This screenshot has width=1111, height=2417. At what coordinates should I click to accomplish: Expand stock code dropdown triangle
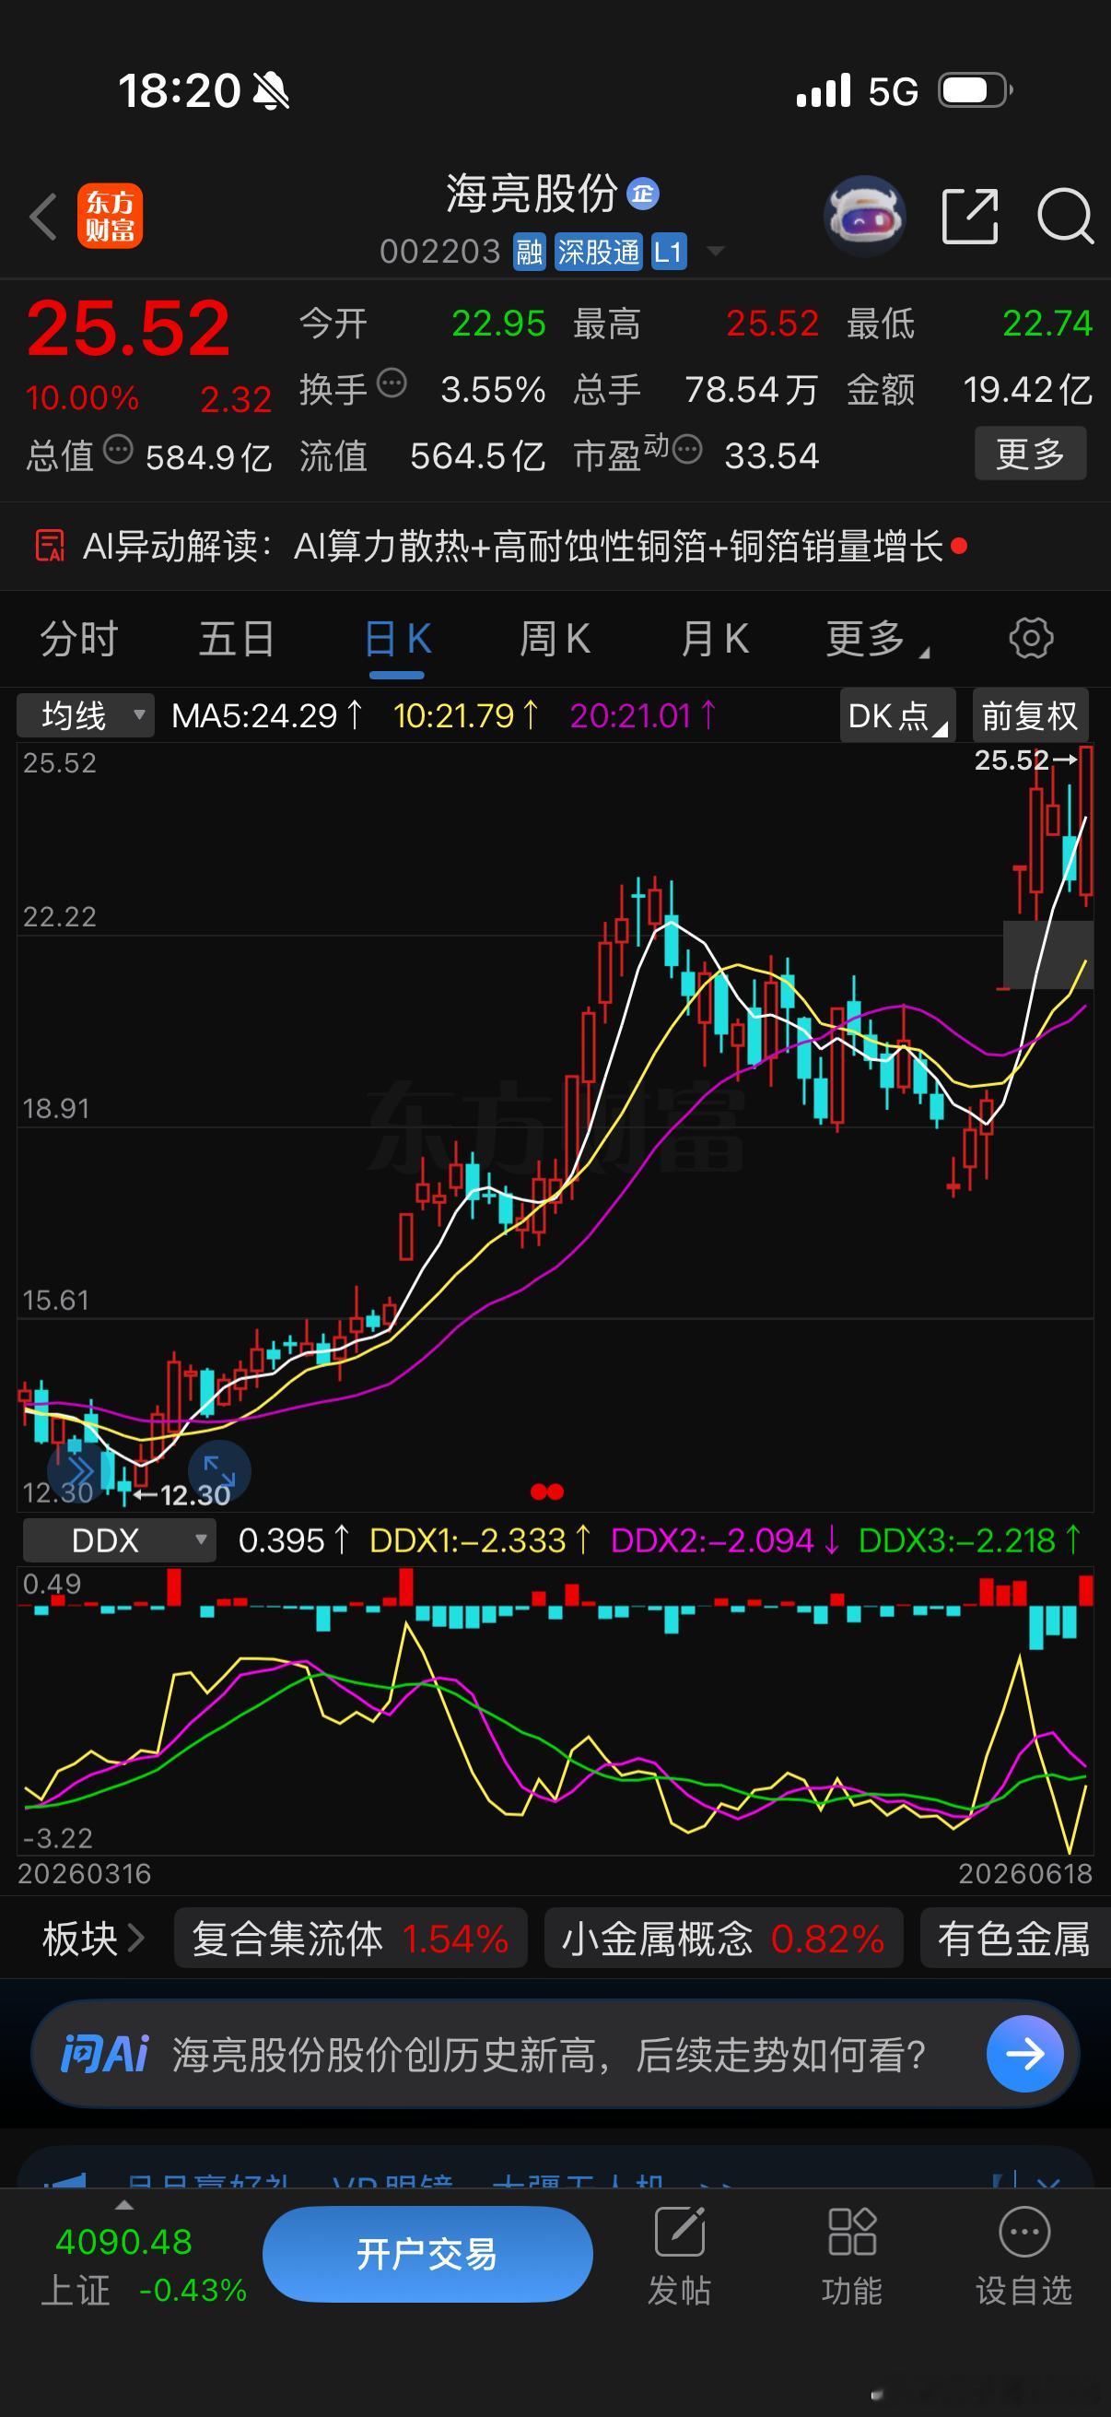716,251
